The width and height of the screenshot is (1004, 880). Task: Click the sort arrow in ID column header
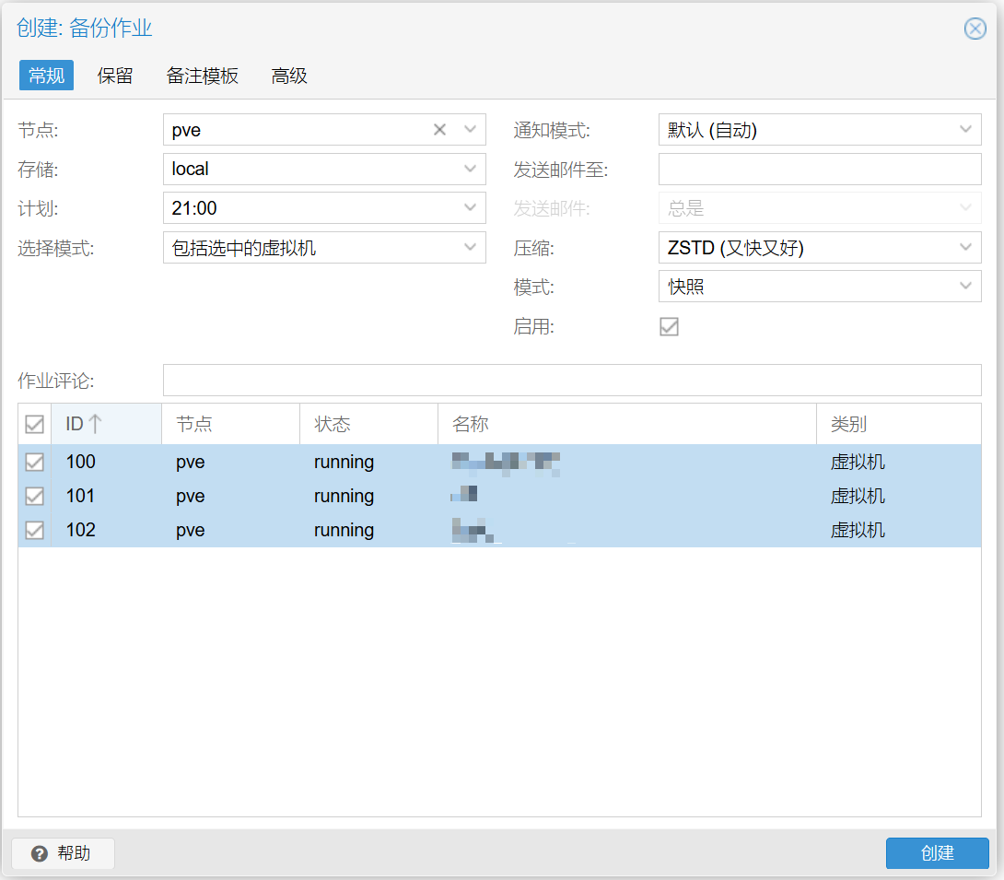(x=95, y=424)
